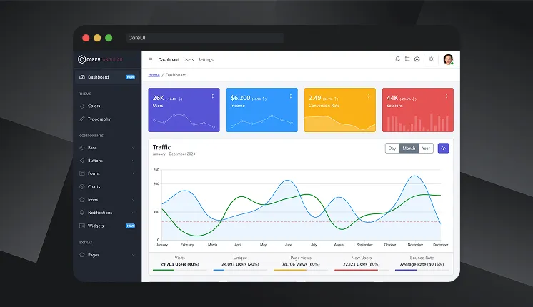Screen dimensions: 533x307
Task: Go to Users in the top navigation
Action: [x=189, y=59]
